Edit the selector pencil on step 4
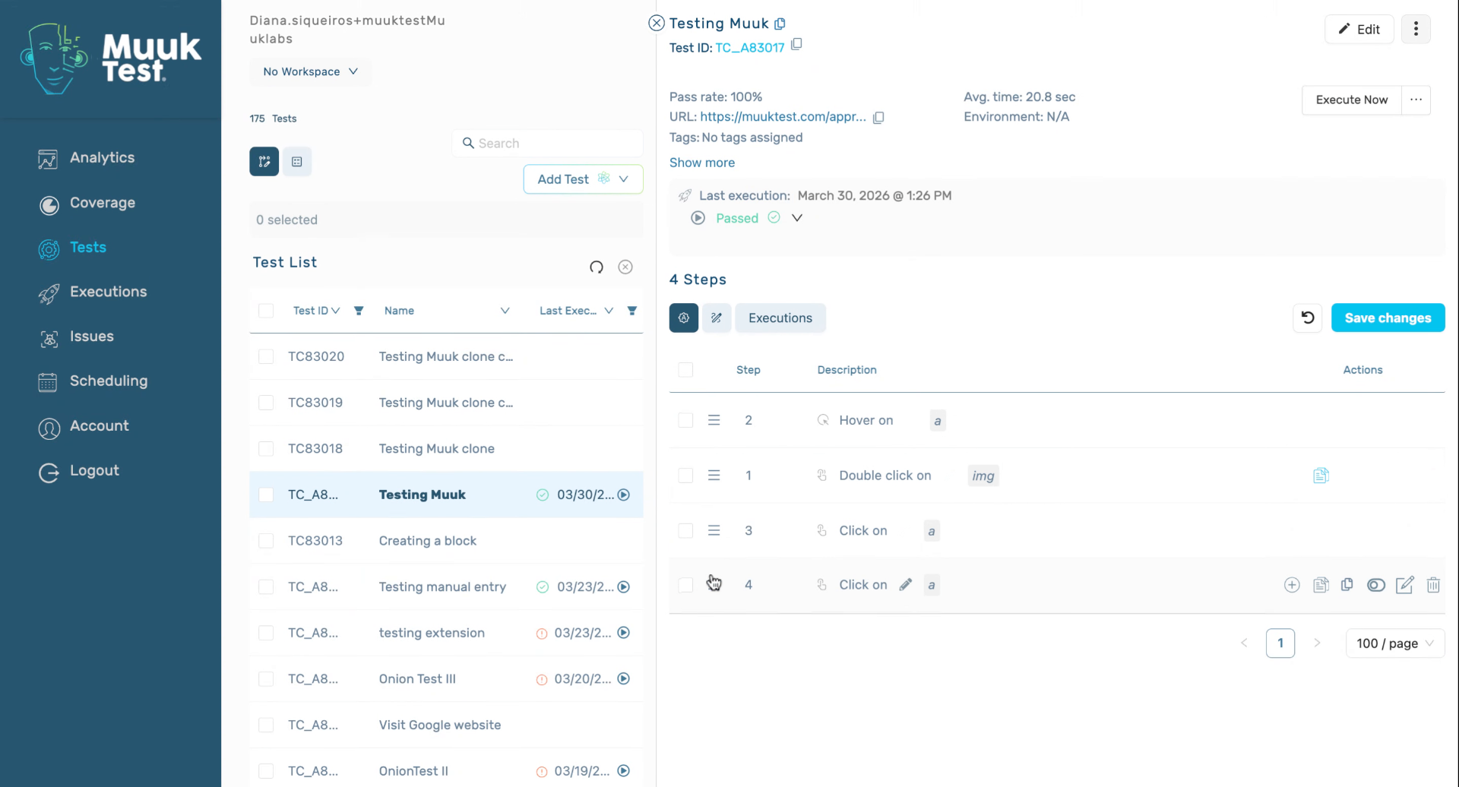 click(x=906, y=585)
